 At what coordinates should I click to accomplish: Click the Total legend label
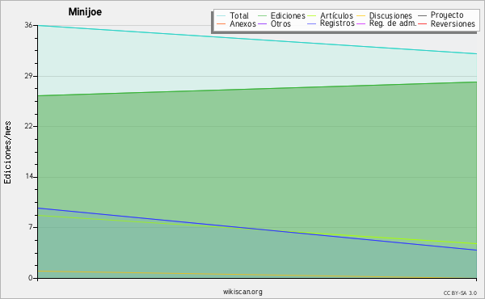coord(239,15)
